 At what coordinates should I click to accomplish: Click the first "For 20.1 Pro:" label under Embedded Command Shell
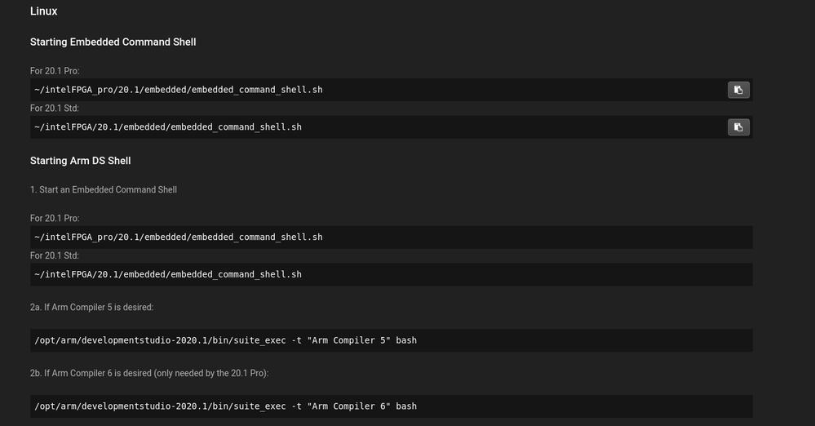click(55, 71)
